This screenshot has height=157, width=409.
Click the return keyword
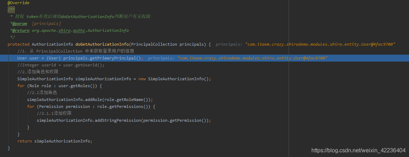tap(25, 141)
